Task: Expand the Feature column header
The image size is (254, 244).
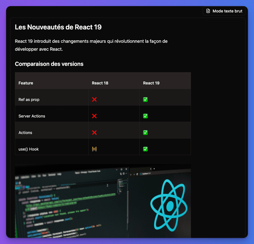Action: 25,83
